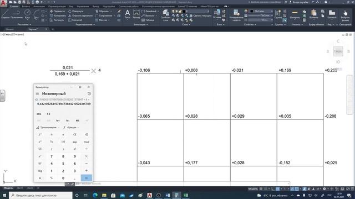The width and height of the screenshot is (355, 199).
Task: Click the Group (Группа) tool
Action: point(278,14)
